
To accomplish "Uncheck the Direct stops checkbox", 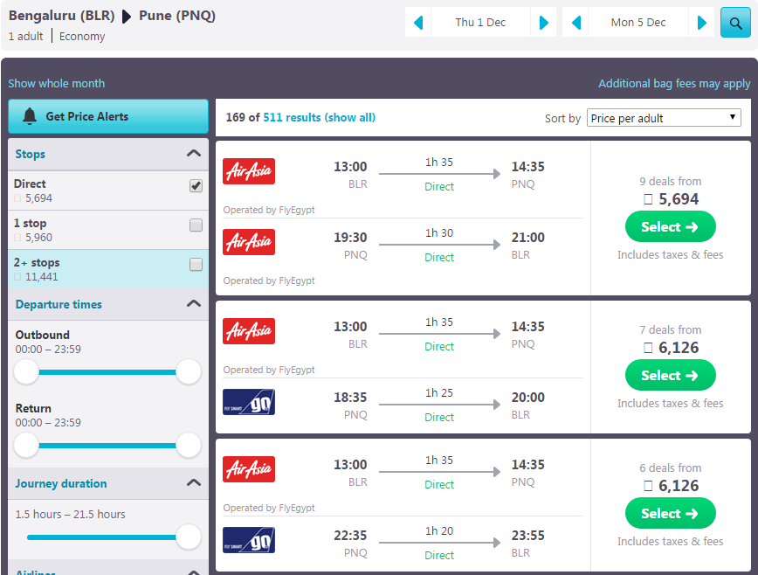I will (196, 186).
